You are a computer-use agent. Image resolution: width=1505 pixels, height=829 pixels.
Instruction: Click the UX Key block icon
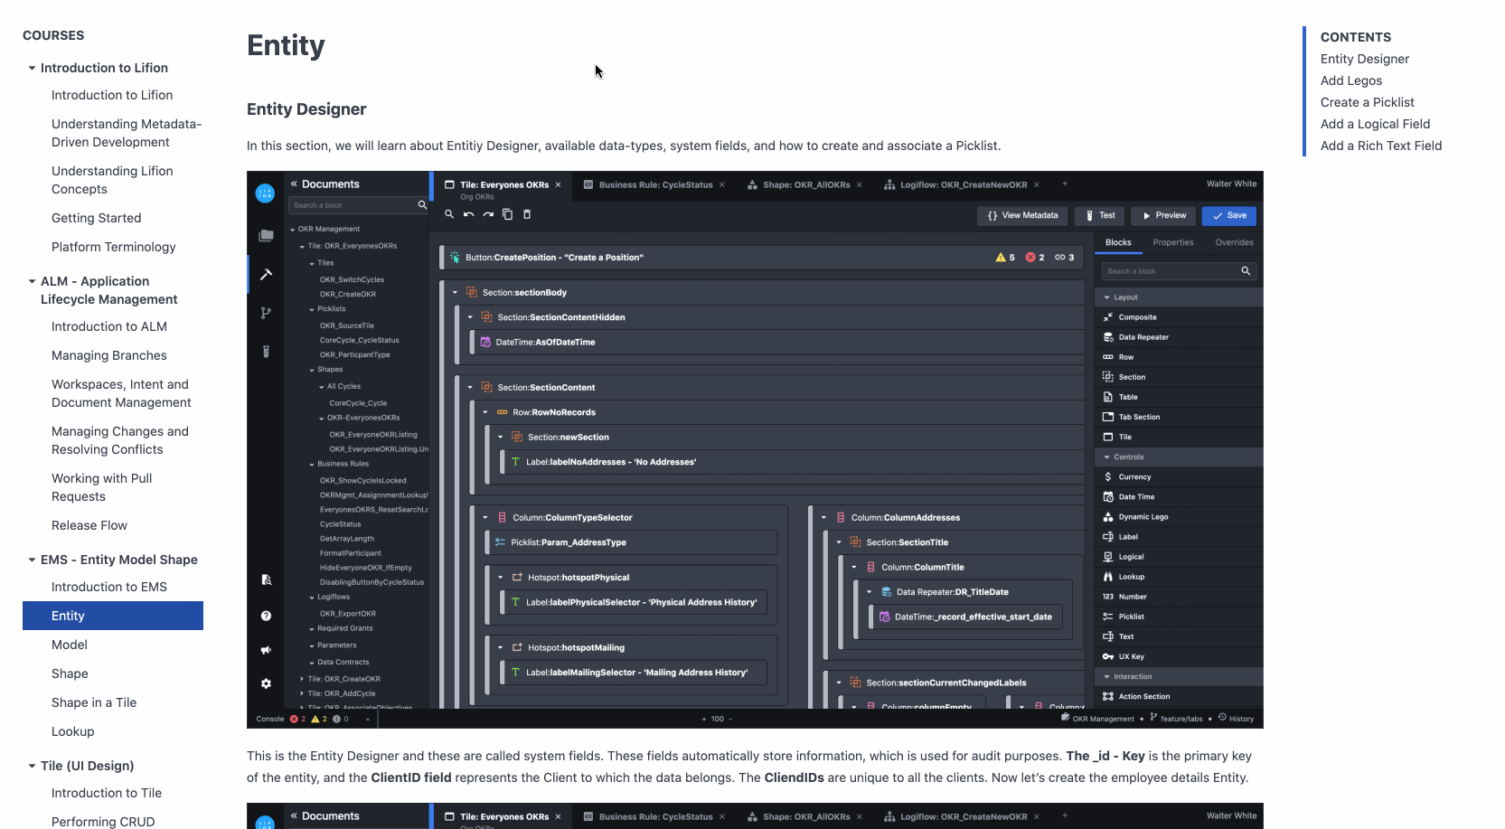click(1108, 656)
